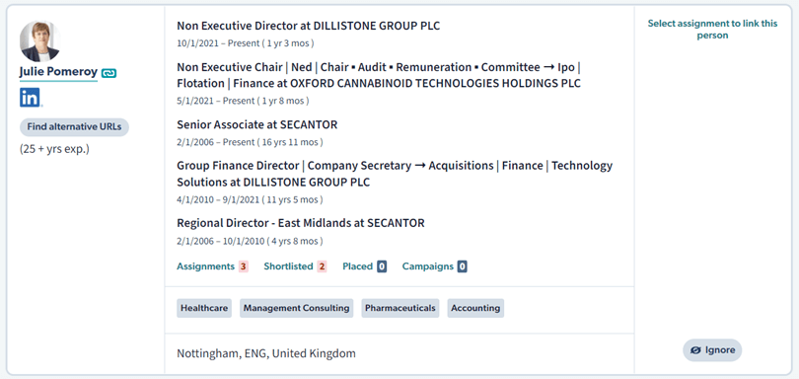
Task: Open the Assignments link
Action: tap(205, 266)
